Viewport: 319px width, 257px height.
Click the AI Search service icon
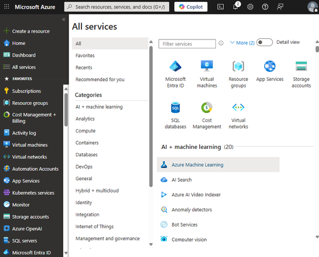pyautogui.click(x=164, y=180)
